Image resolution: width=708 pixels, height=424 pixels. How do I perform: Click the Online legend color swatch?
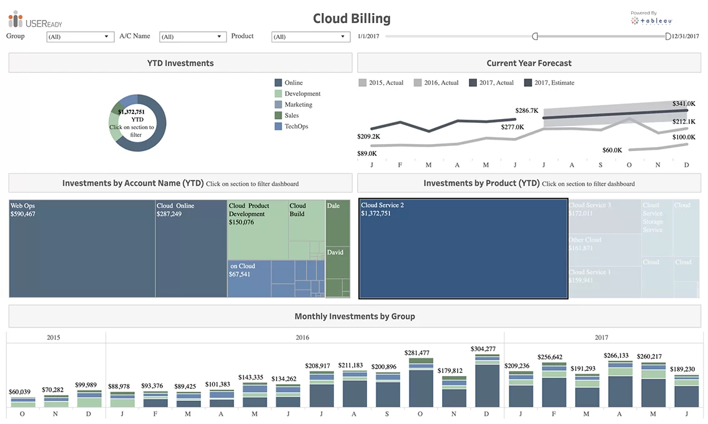coord(278,82)
